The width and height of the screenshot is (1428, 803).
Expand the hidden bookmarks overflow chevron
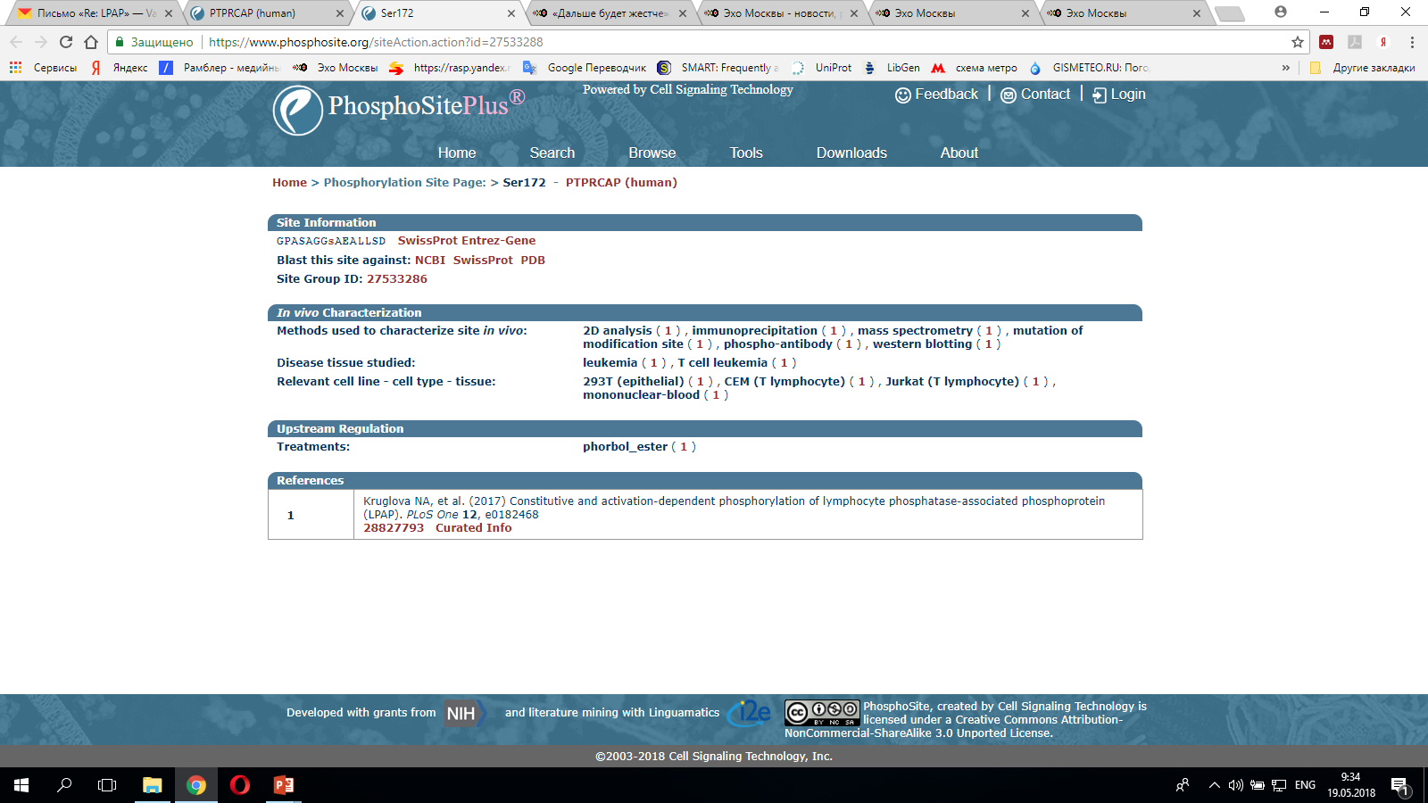click(x=1285, y=68)
